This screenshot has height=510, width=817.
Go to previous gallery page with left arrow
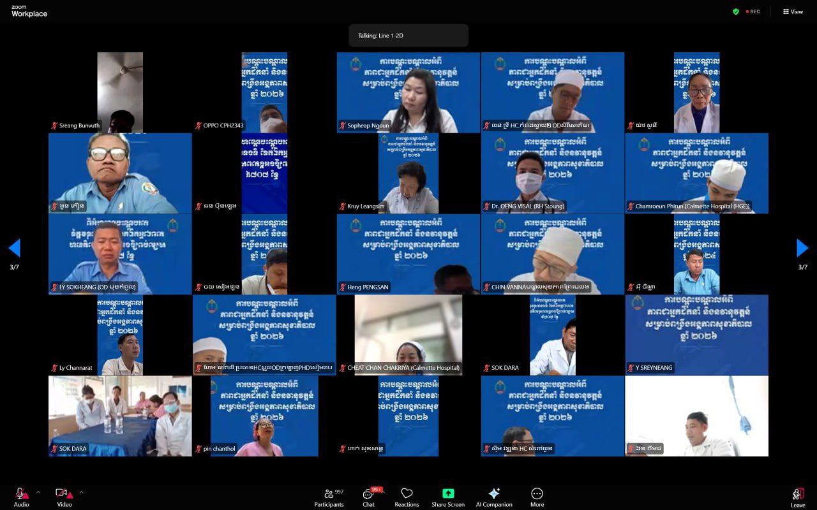[15, 248]
